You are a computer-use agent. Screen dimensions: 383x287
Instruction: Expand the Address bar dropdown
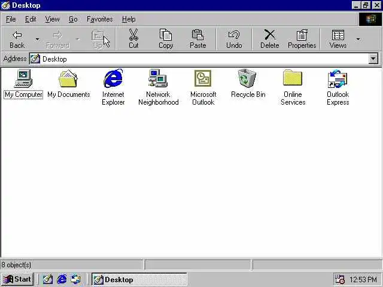click(x=373, y=59)
